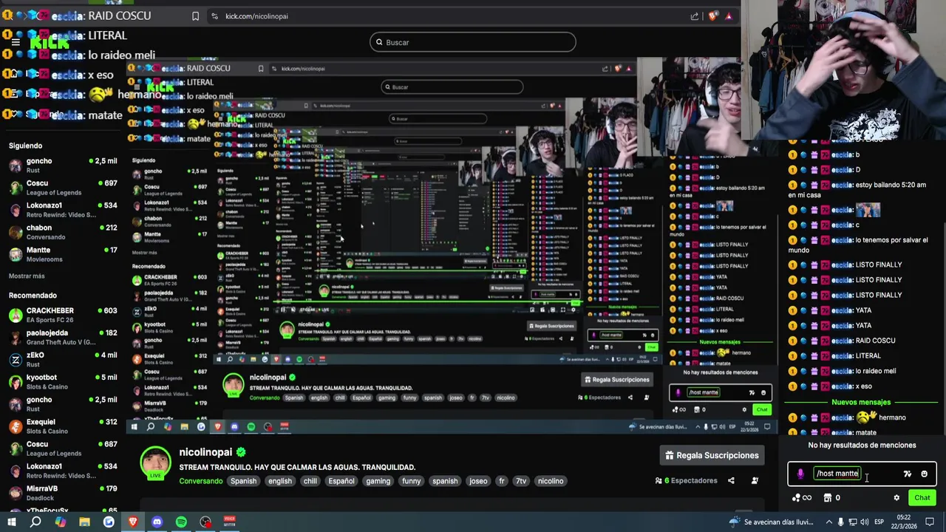
Task: Click Coscu's avatar in Recomendado list
Action: 16,449
